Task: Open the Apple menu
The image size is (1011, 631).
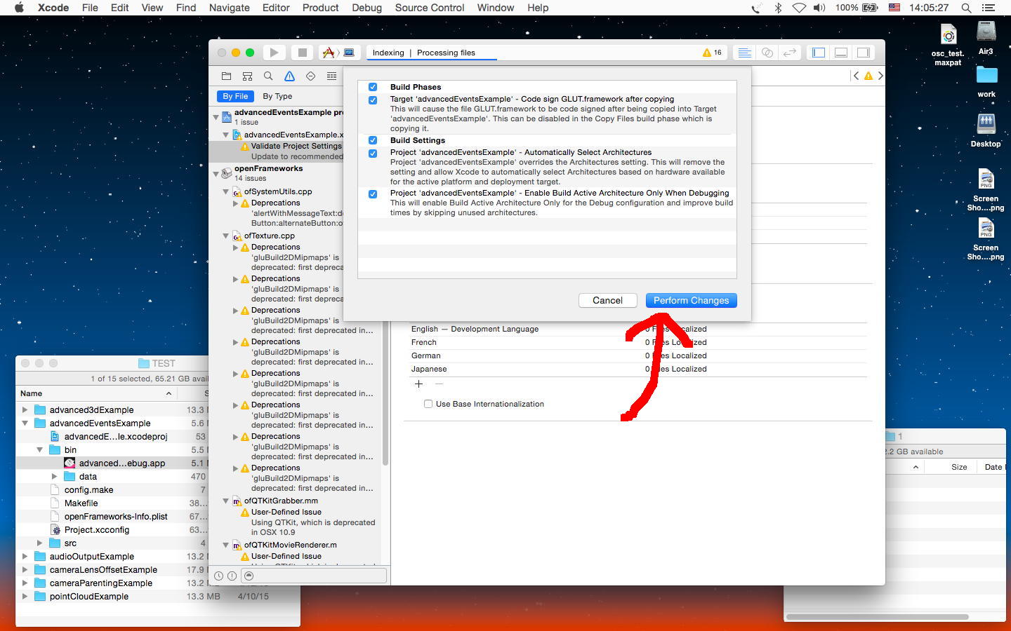Action: click(19, 8)
